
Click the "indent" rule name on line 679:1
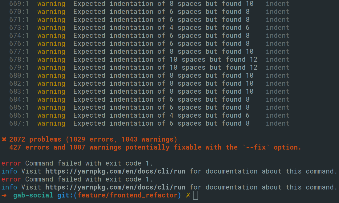278,68
